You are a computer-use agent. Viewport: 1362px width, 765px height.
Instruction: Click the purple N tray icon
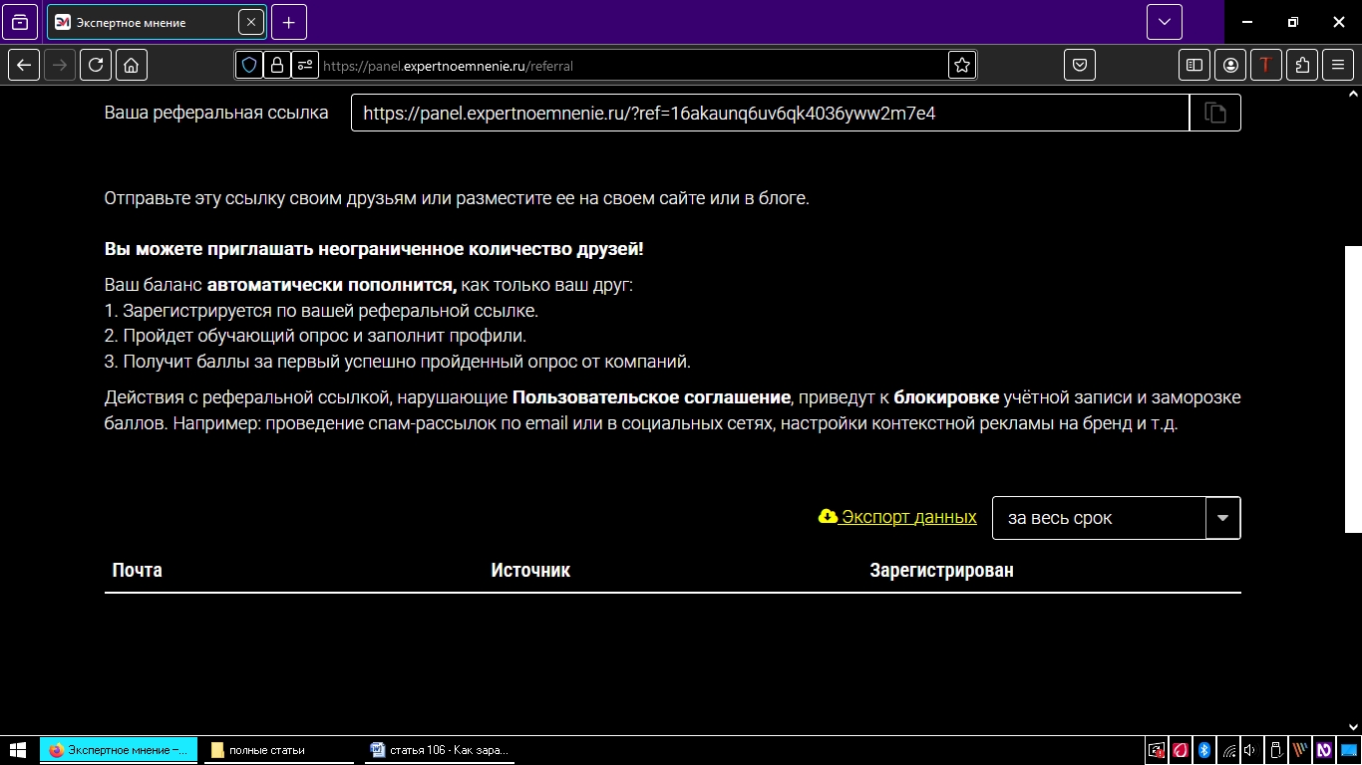click(x=1323, y=750)
